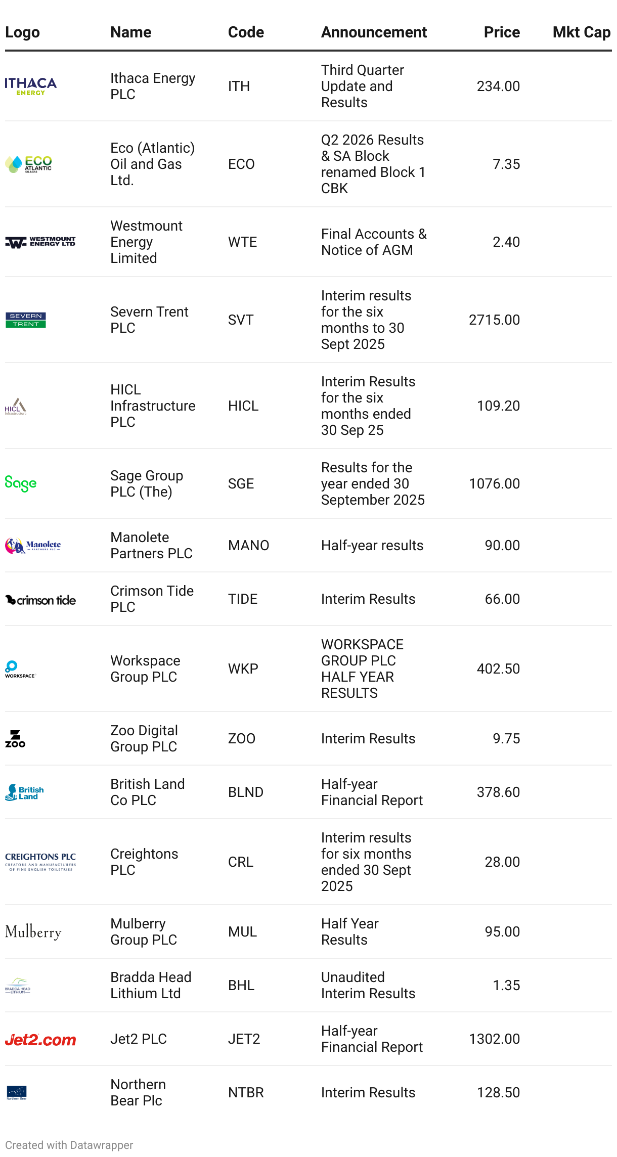Click the Mulberry wordmark logo
The height and width of the screenshot is (1157, 617).
point(33,931)
